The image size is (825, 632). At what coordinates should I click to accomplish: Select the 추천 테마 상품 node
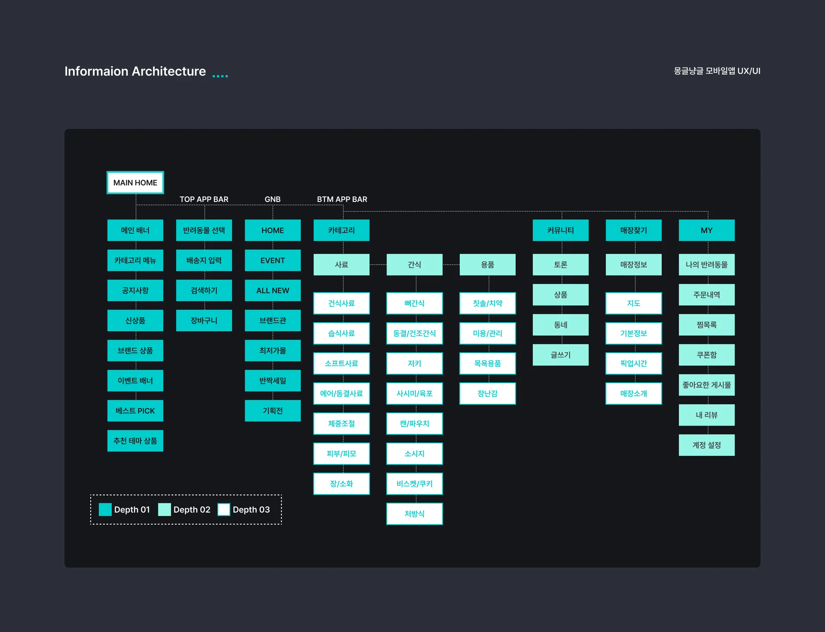tap(135, 441)
